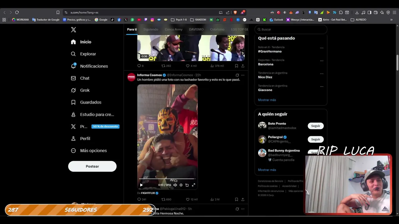The image size is (399, 224).
Task: Unmute the wrestler video volume icon
Action: tap(175, 185)
